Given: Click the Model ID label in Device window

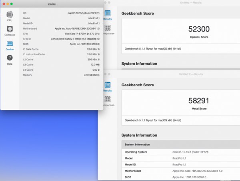Looking at the screenshot, I should pyautogui.click(x=28, y=24).
